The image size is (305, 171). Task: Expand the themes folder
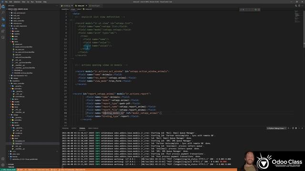(15, 157)
